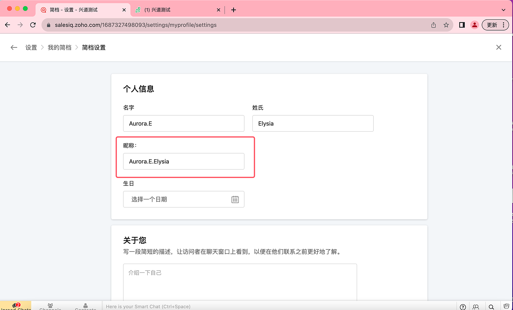The image size is (513, 310).
Task: Open Contacts in the bottom bar
Action: coord(85,306)
